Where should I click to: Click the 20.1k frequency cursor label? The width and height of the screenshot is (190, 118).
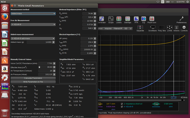pyautogui.click(x=173, y=97)
